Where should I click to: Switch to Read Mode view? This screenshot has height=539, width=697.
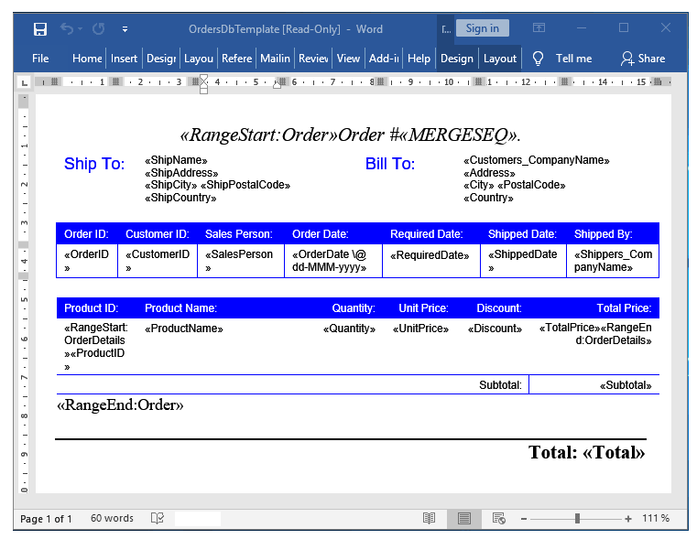click(429, 518)
